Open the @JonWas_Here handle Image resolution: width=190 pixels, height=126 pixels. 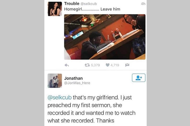pos(77,83)
